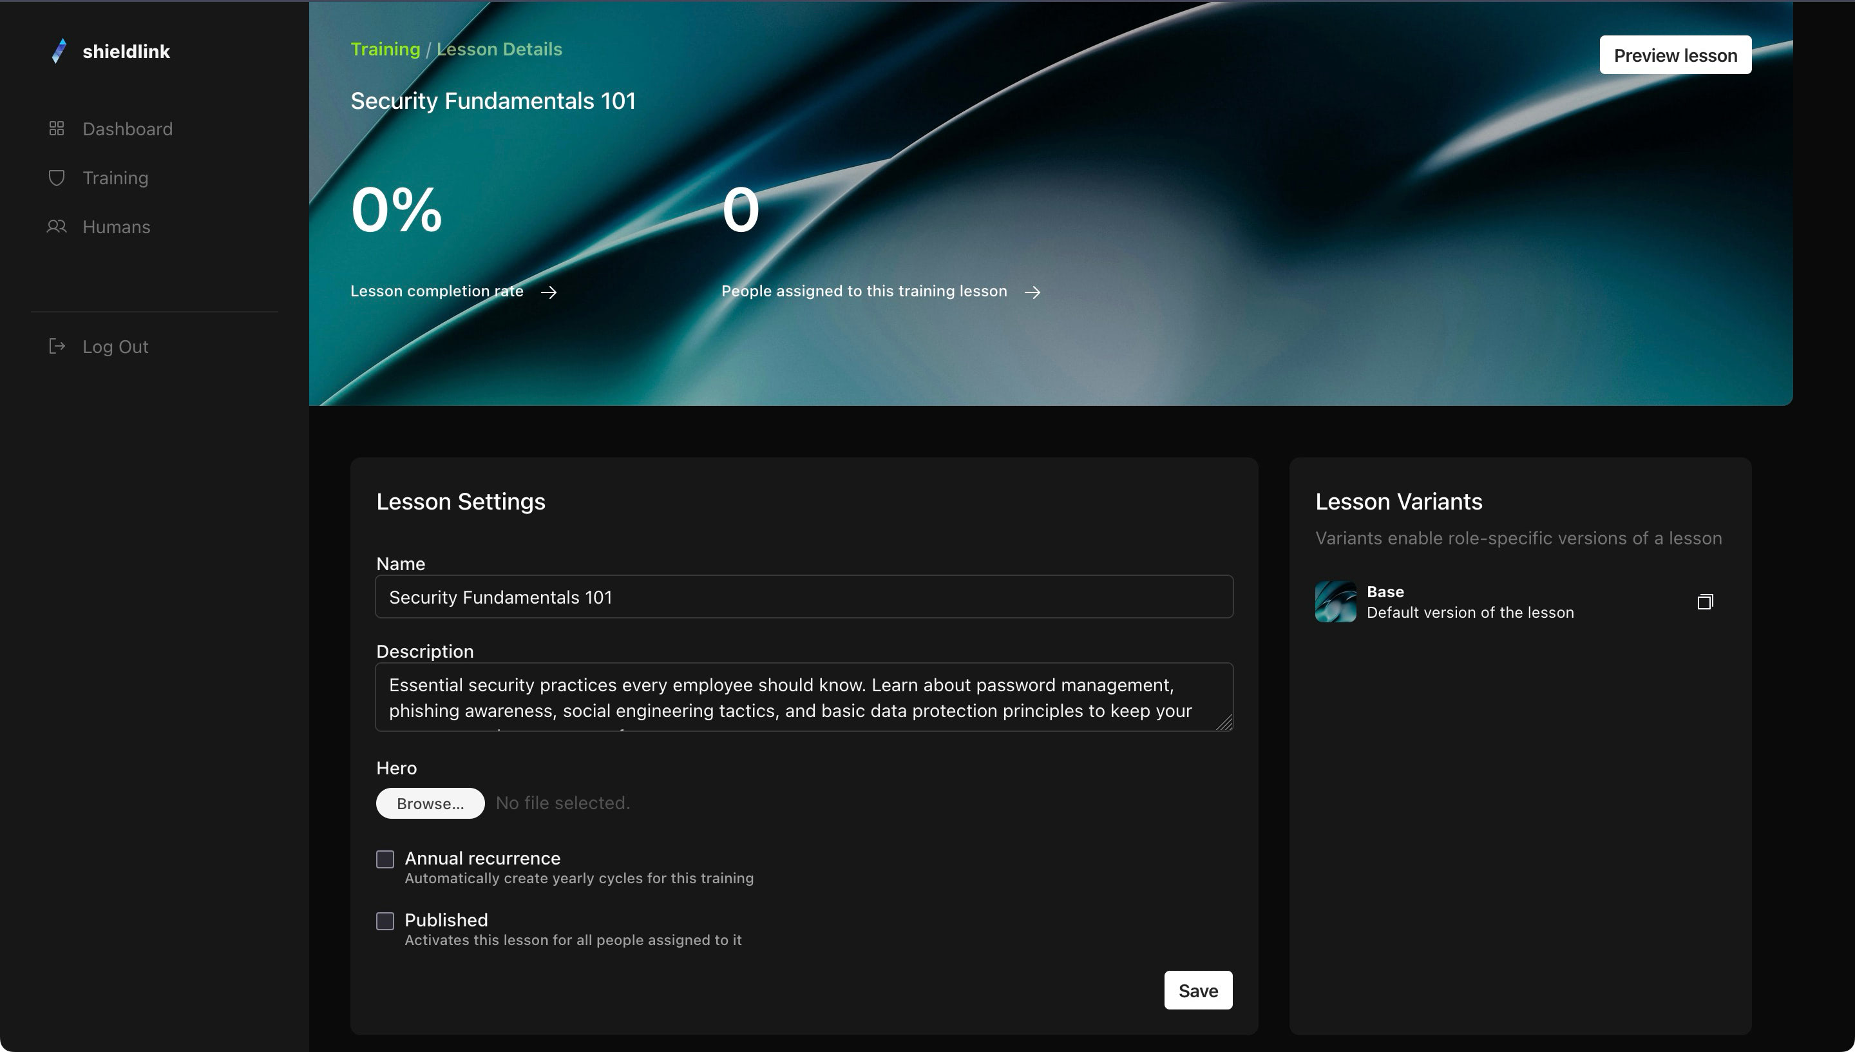Click arrow next to People assigned text

[x=1032, y=292]
